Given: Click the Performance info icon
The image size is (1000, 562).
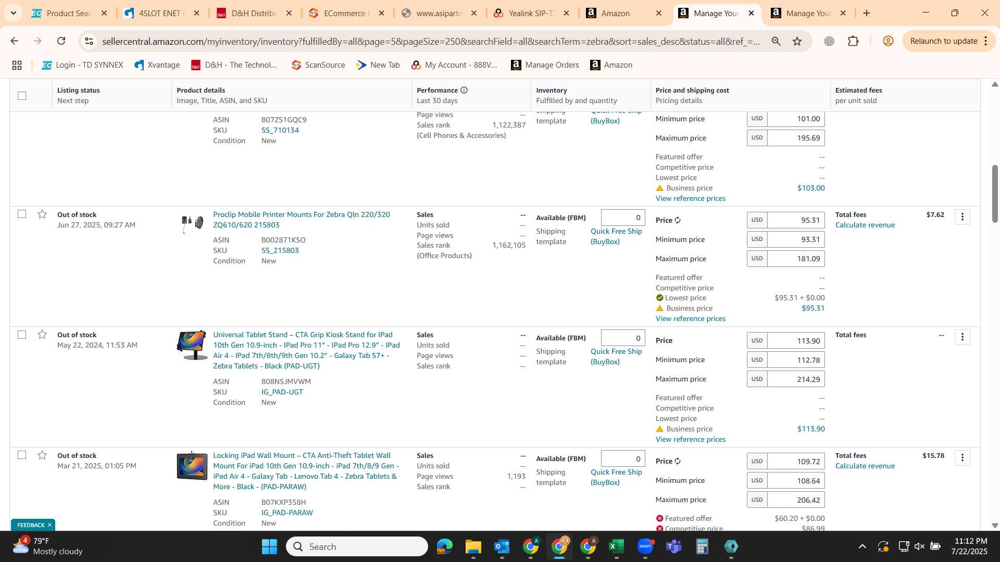Looking at the screenshot, I should tap(464, 90).
